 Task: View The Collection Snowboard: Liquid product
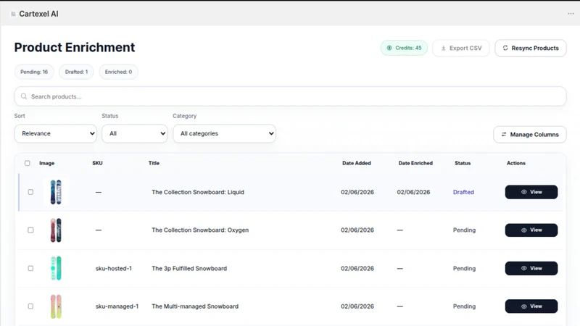click(x=531, y=192)
